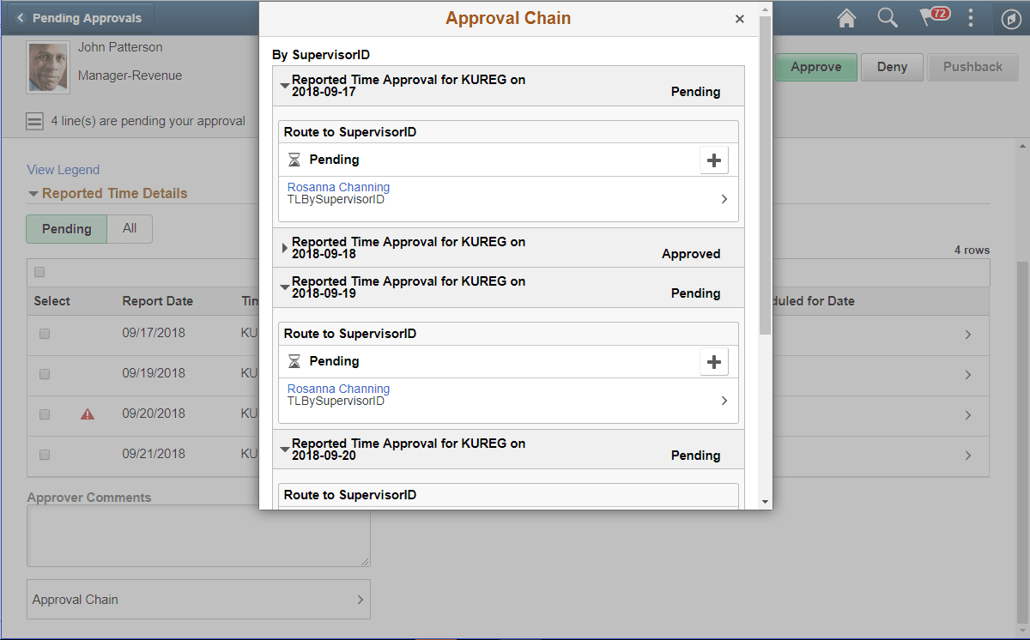
Task: Open the Notifications flag showing 72 alerts
Action: (932, 18)
